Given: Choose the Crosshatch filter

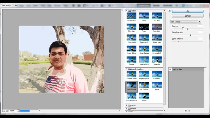Looking at the screenshot, I should tap(157, 74).
